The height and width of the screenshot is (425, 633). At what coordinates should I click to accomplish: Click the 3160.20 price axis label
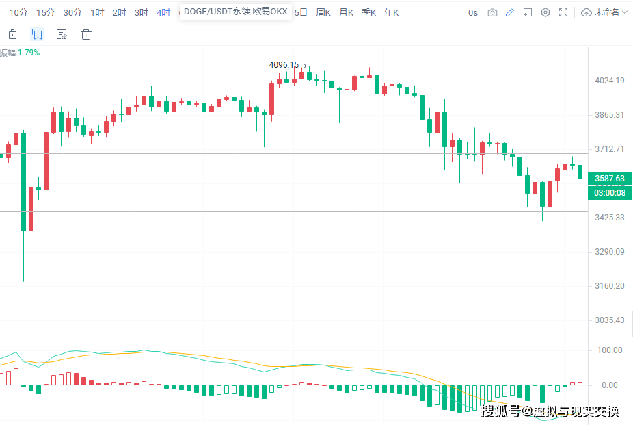pyautogui.click(x=610, y=286)
